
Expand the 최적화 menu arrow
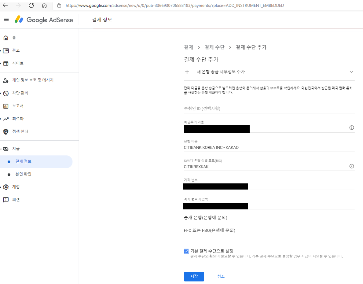[1, 119]
